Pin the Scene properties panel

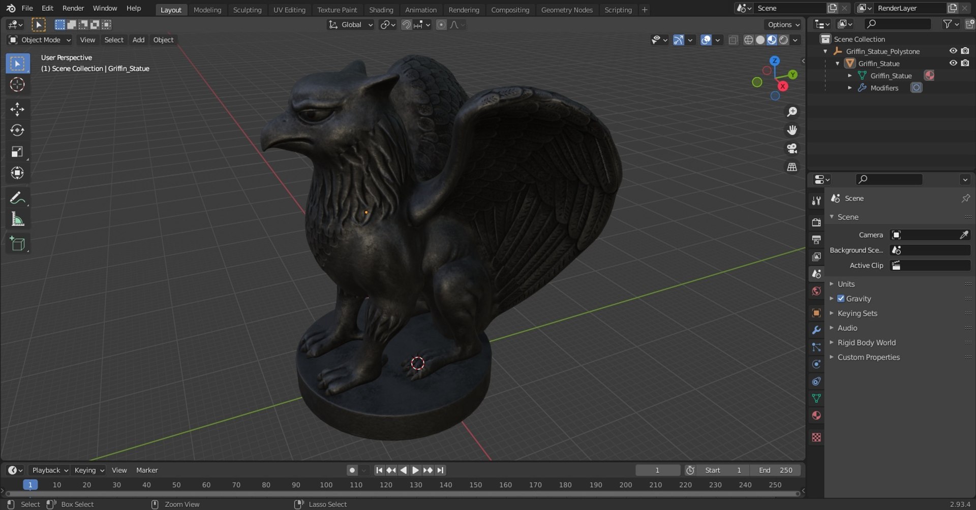pos(965,198)
